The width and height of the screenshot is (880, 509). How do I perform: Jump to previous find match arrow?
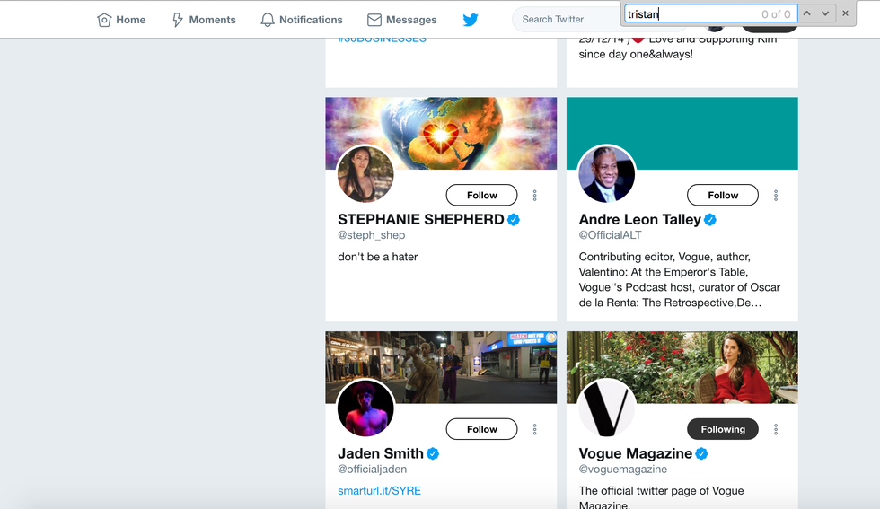click(x=807, y=13)
